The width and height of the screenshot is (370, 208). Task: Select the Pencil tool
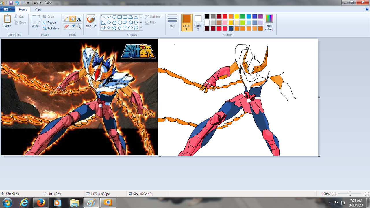(66, 19)
